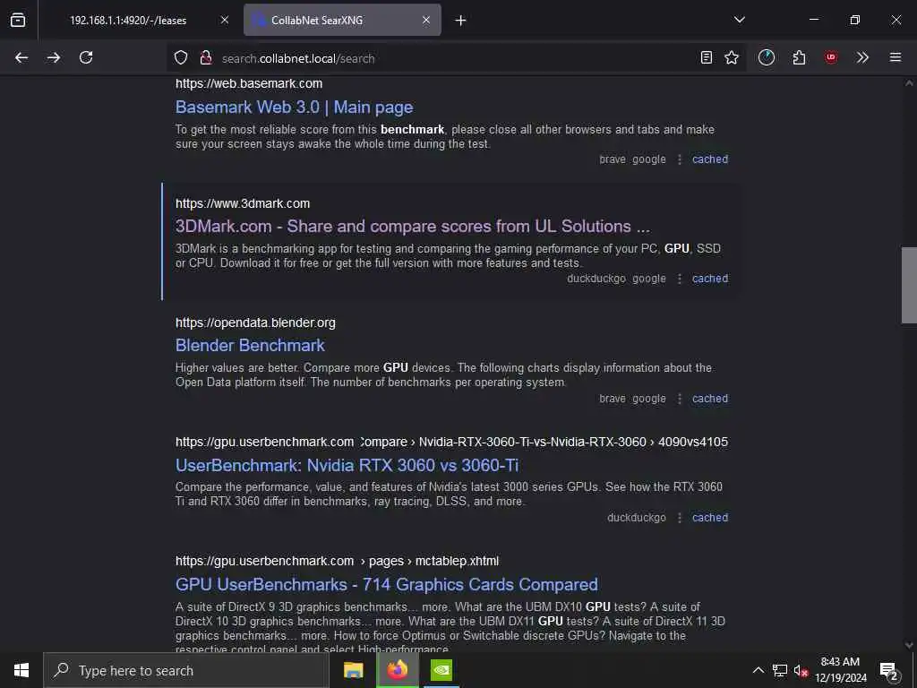917x688 pixels.
Task: Open the circular timer extension icon
Action: pos(767,57)
